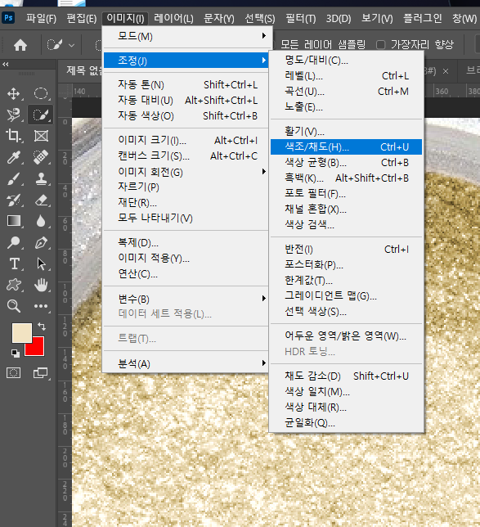Choose 명도/대비(C) adjustment
Screen dimensions: 480x527
coord(346,61)
